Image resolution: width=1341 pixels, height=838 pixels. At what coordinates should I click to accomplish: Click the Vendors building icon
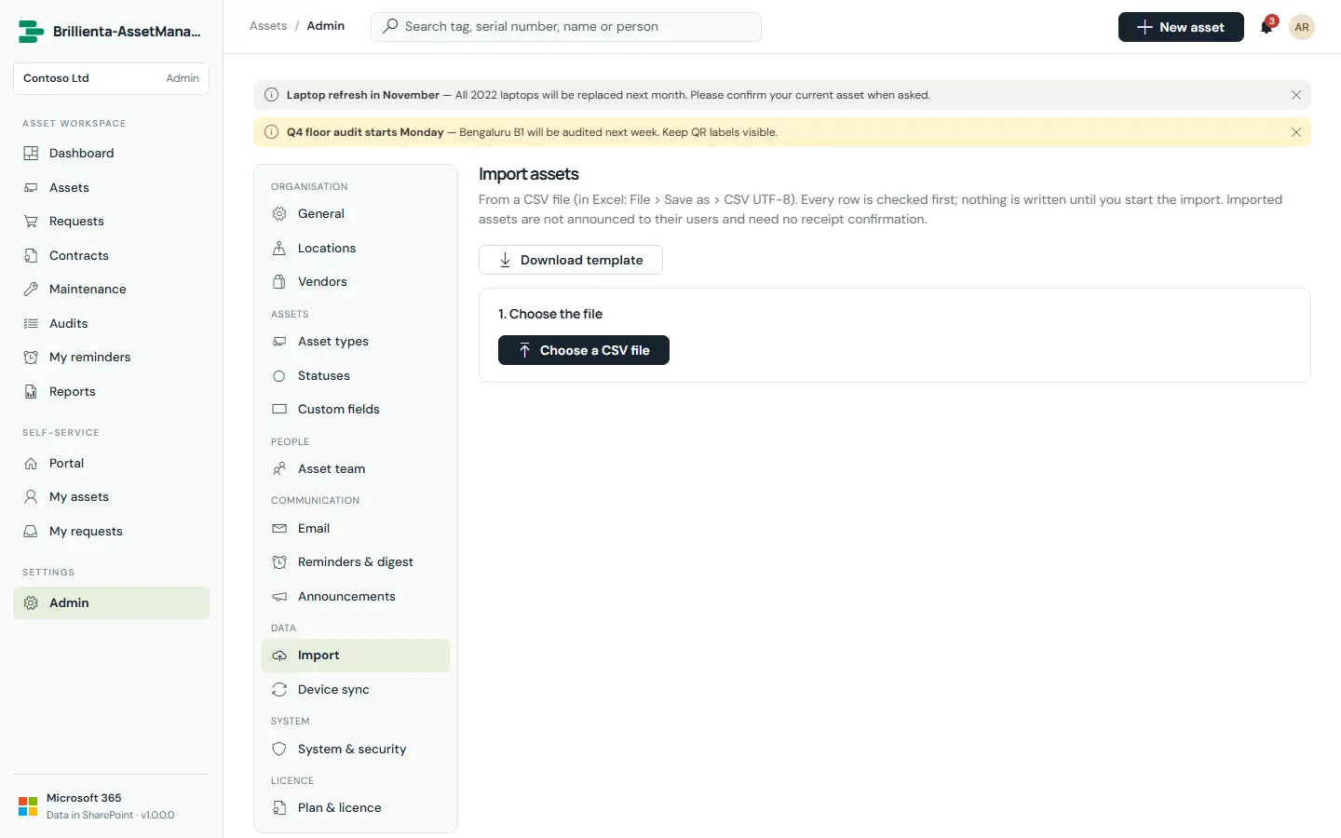(279, 282)
